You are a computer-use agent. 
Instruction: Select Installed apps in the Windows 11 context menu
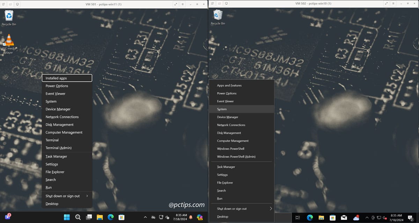(67, 78)
